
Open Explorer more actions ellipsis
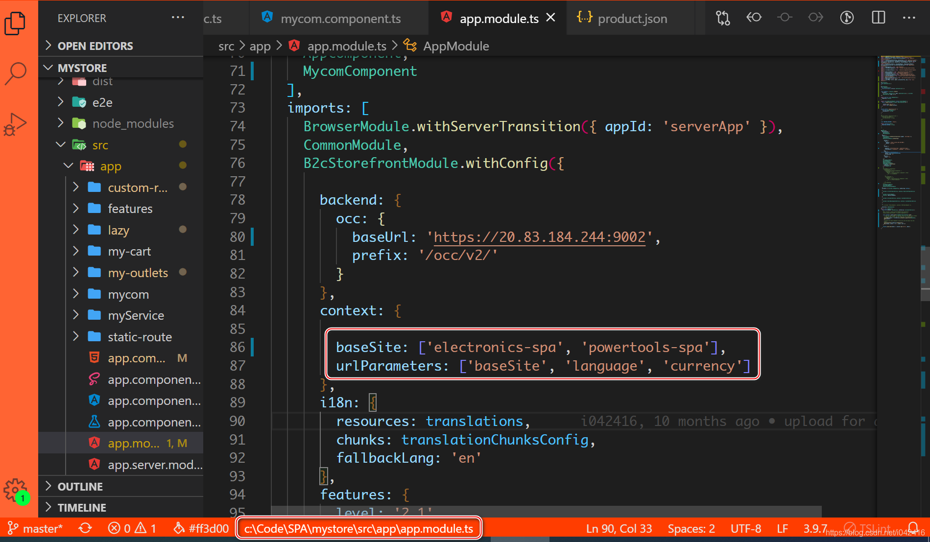(178, 18)
